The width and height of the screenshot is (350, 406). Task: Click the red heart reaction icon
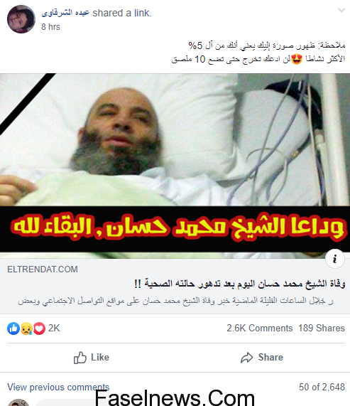(39, 328)
